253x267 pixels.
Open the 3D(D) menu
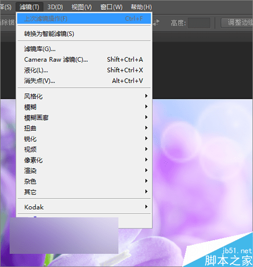tap(55, 7)
